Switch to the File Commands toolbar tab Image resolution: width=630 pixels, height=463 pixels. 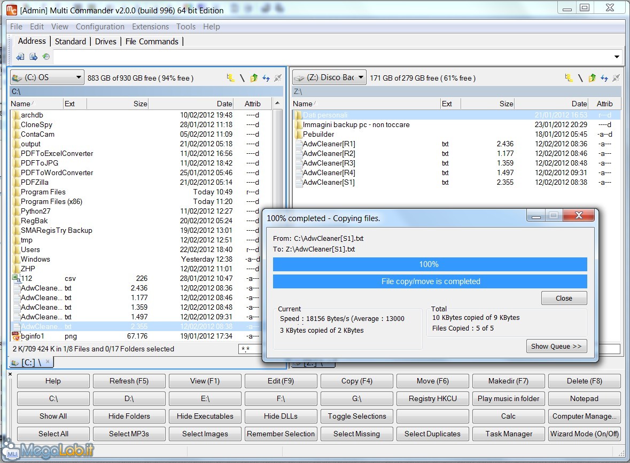(x=152, y=41)
